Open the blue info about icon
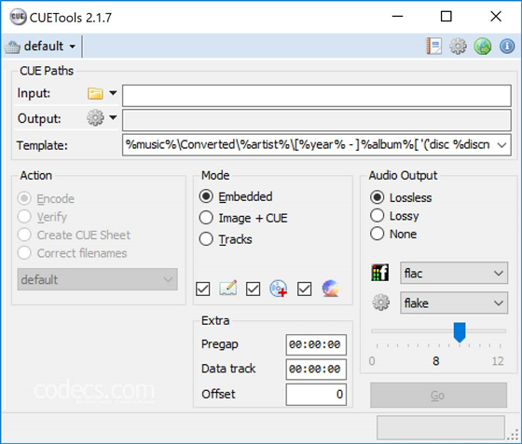 507,46
